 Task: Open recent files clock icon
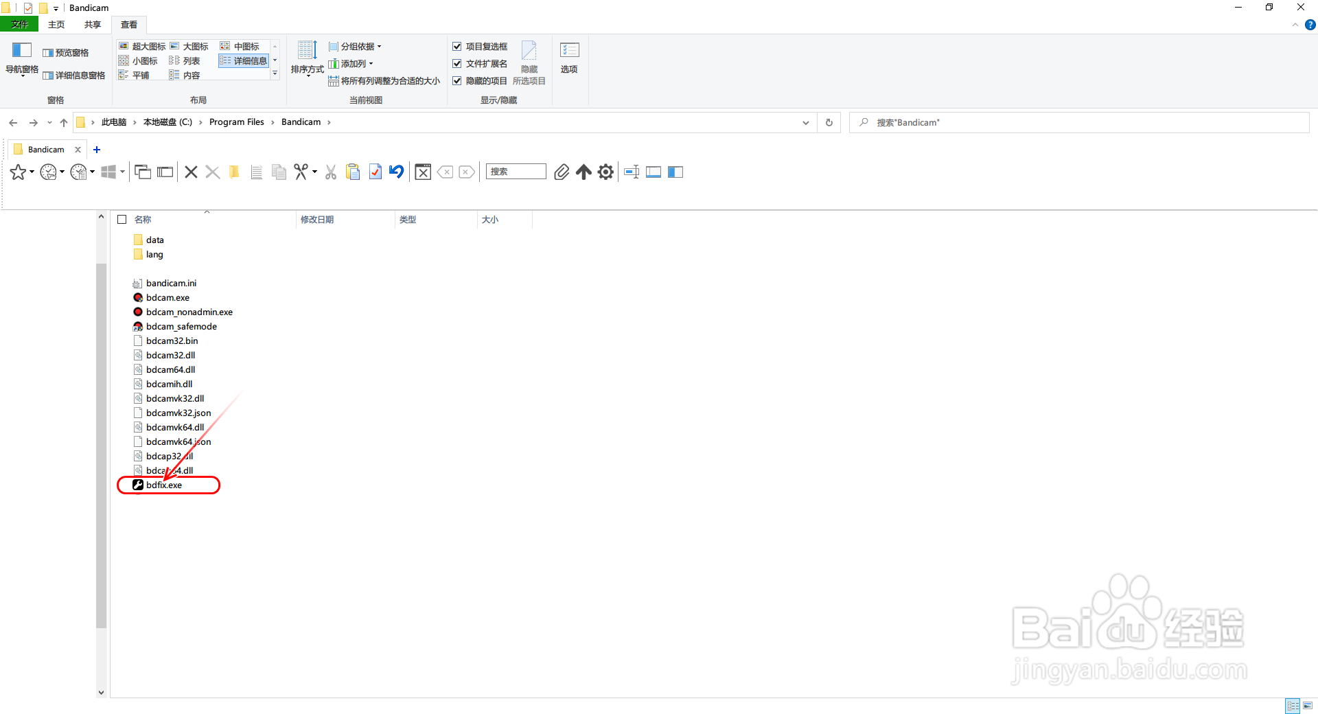[x=79, y=172]
